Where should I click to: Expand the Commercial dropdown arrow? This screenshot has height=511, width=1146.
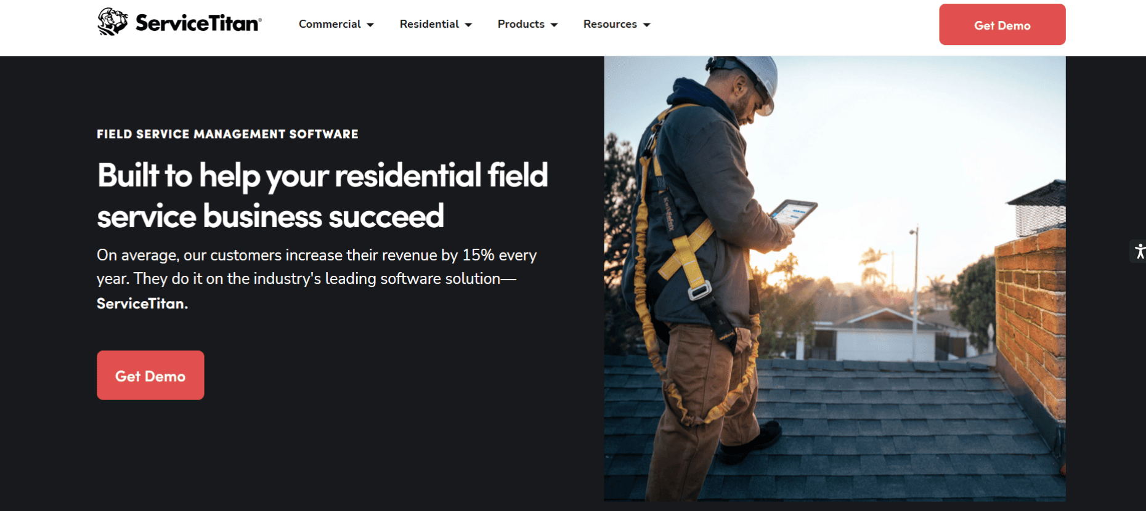370,25
